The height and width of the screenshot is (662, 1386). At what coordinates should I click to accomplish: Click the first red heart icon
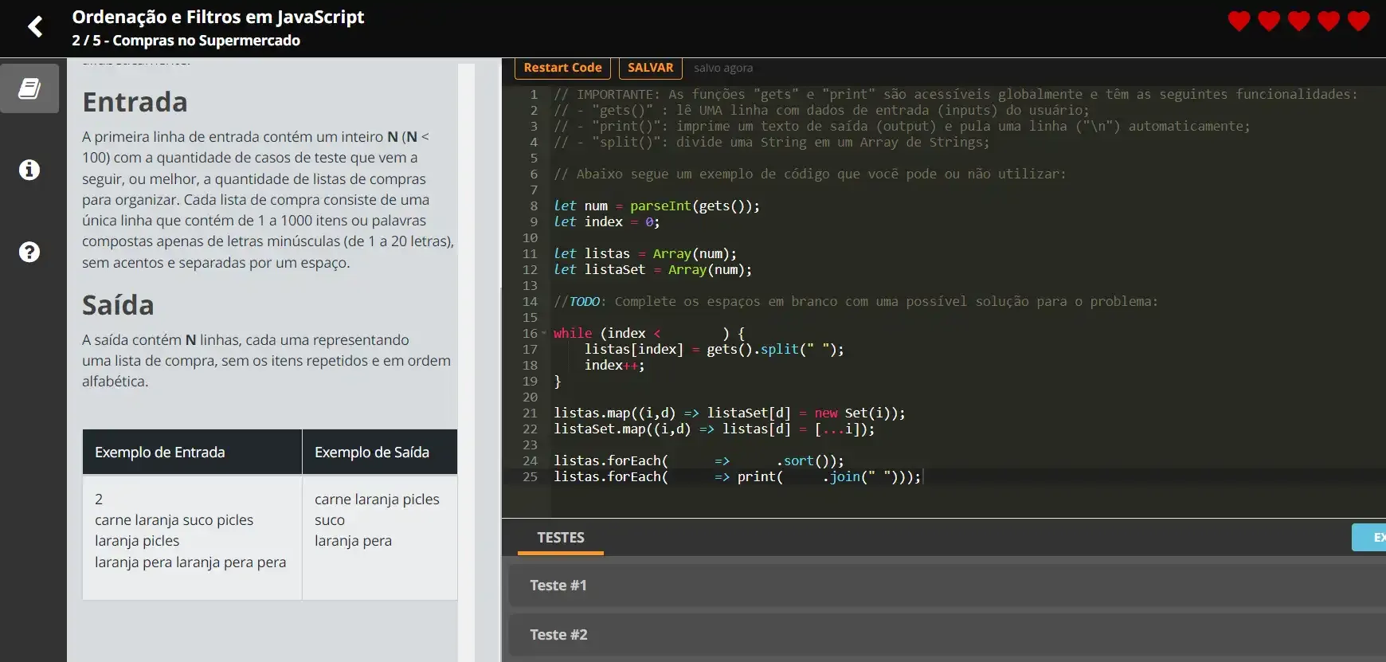1239,22
